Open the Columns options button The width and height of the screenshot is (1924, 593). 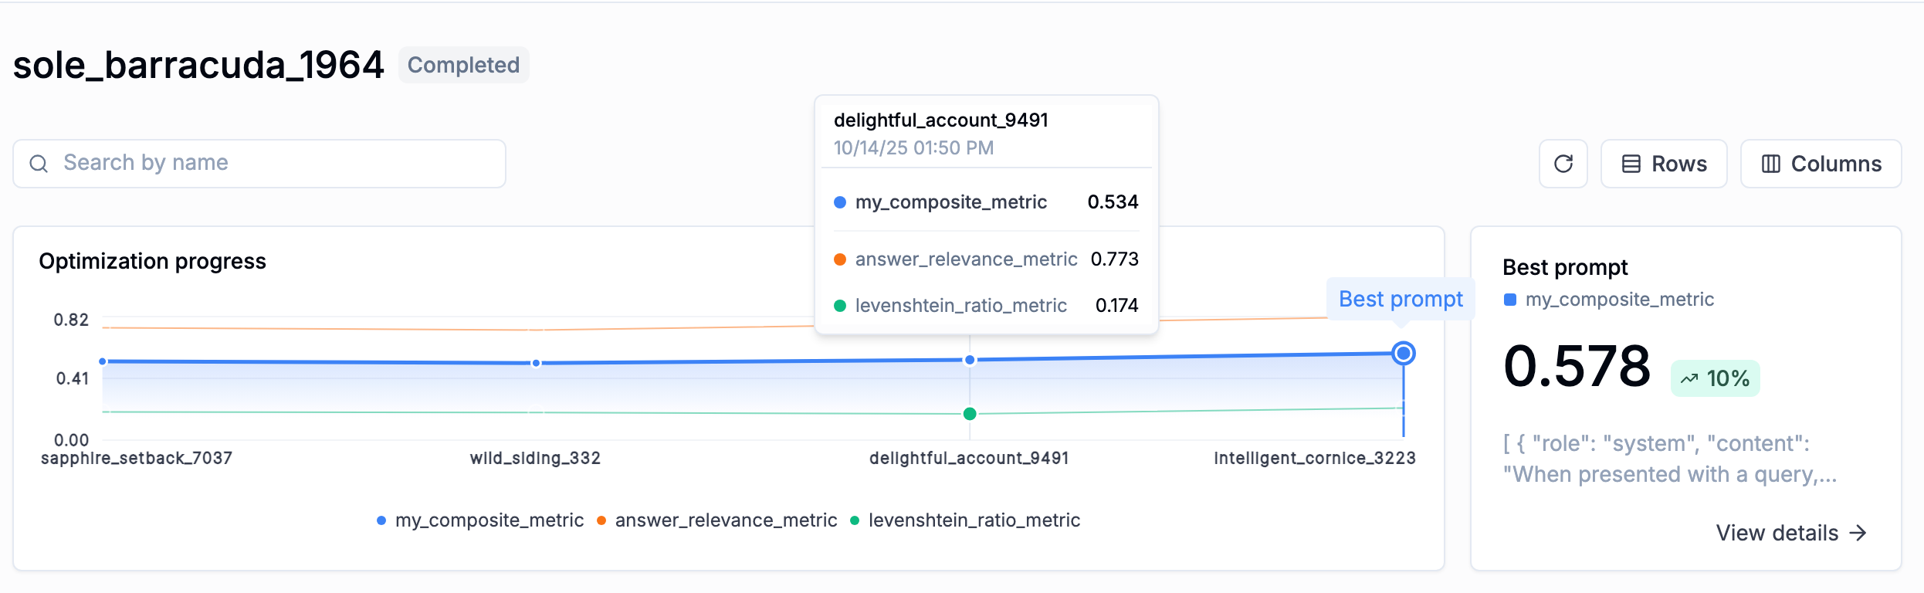(x=1821, y=164)
